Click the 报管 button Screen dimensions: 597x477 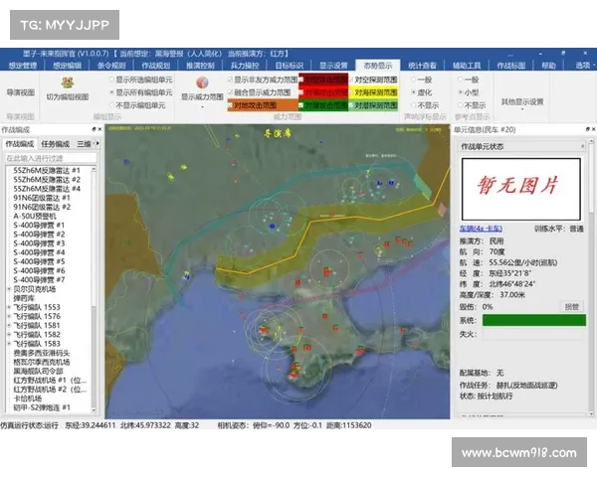click(x=572, y=307)
